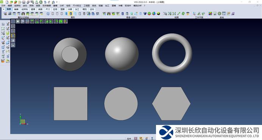262x140 pixels.
Task: Click the blue plane icon in the left palette
Action: point(8,43)
